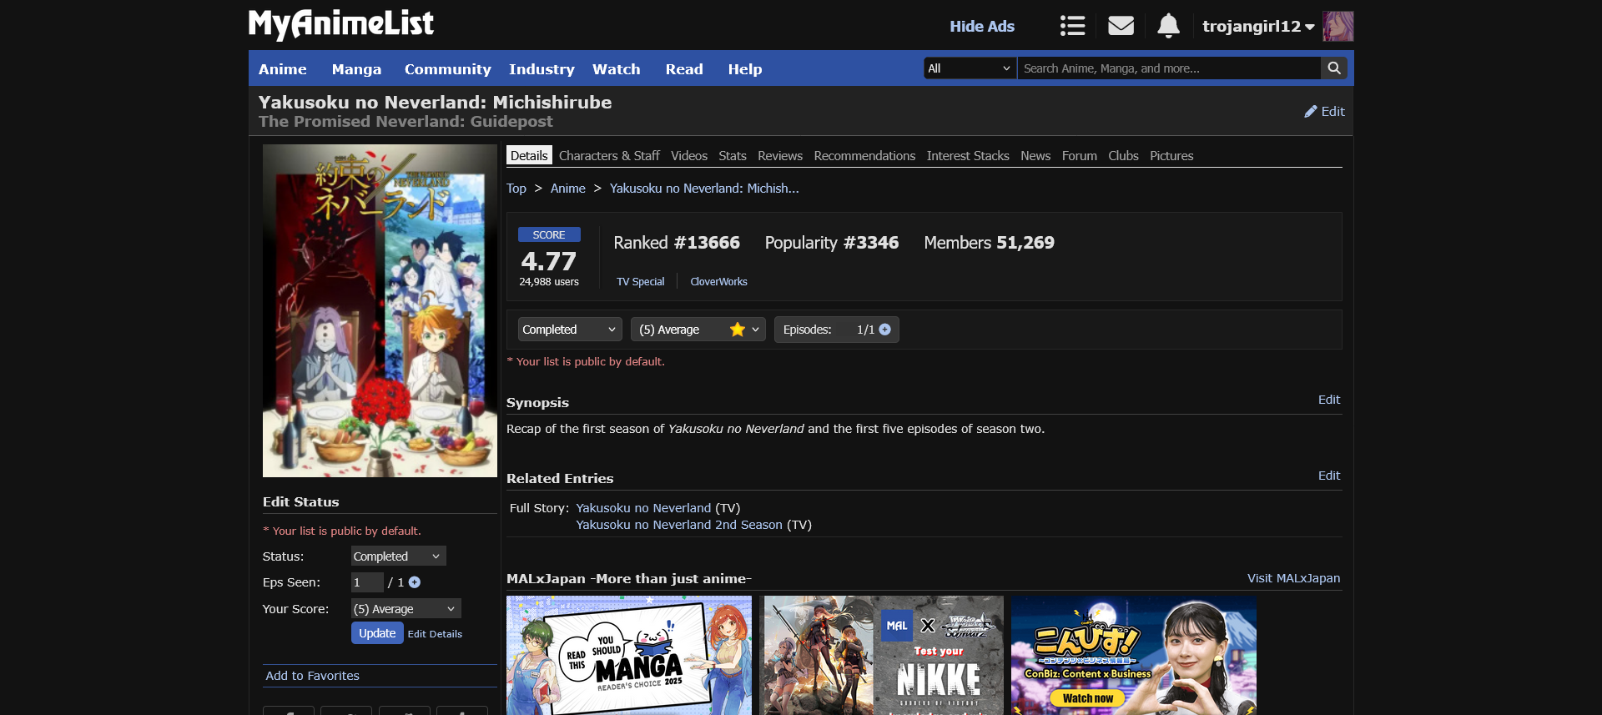The width and height of the screenshot is (1602, 715).
Task: Click Edit link beside Related Entries
Action: (1329, 476)
